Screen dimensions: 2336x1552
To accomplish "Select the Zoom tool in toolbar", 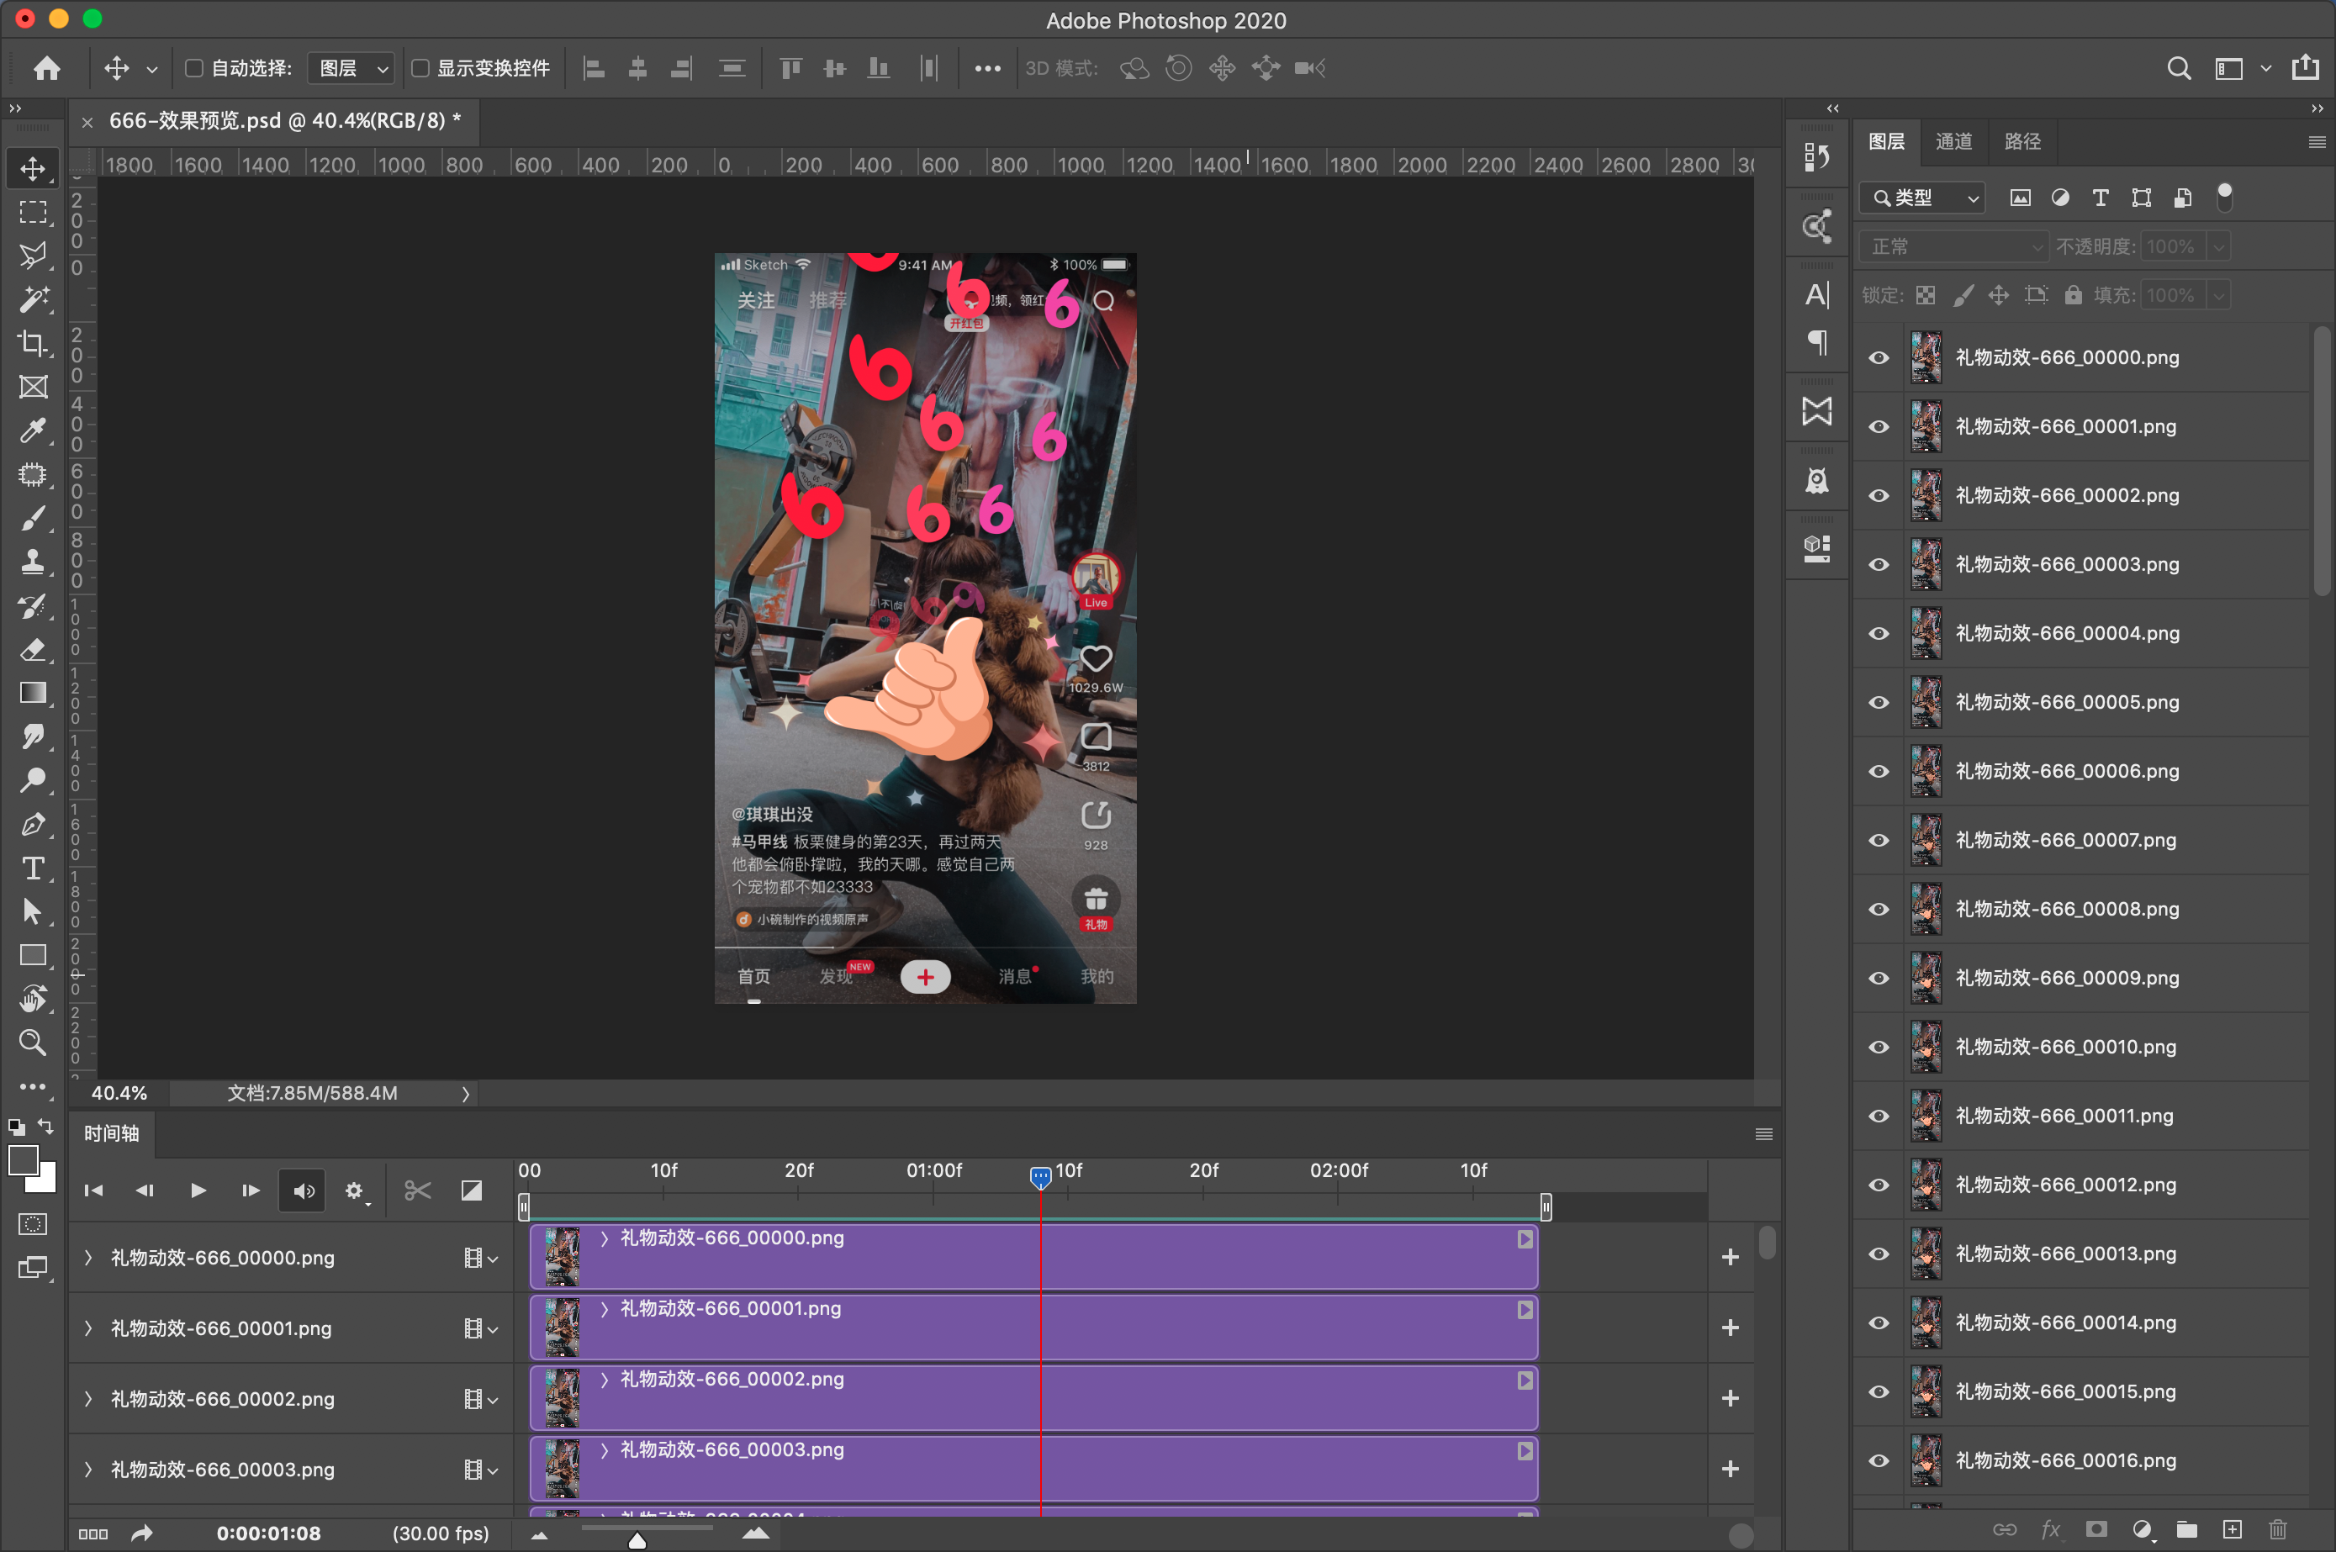I will pos(33,1043).
